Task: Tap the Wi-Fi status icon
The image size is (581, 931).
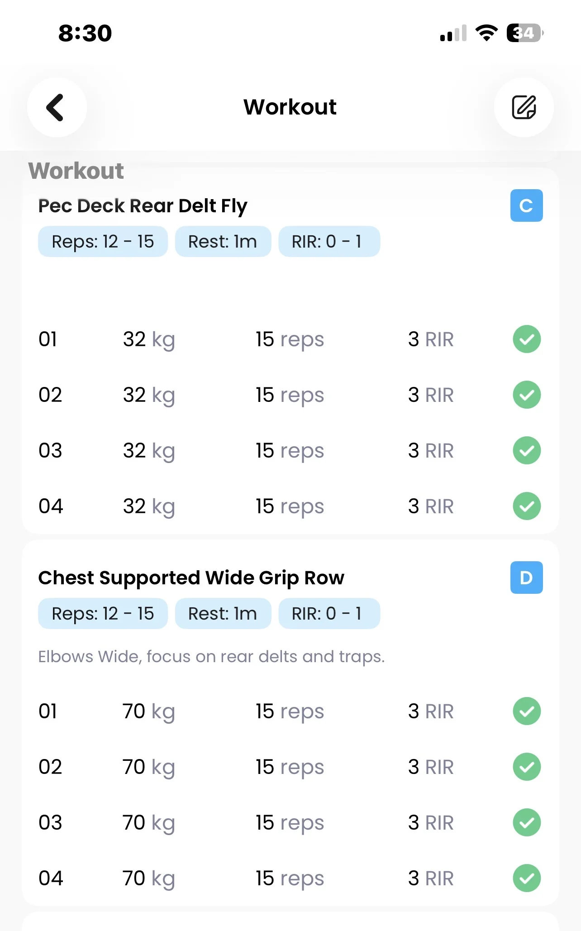Action: 486,33
